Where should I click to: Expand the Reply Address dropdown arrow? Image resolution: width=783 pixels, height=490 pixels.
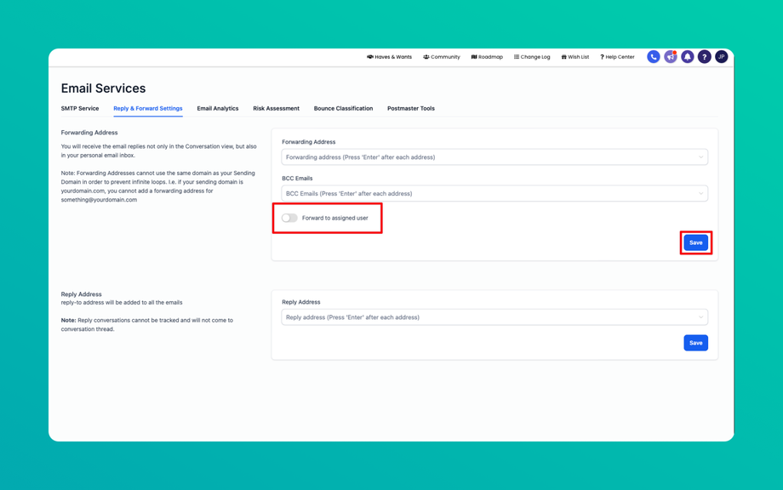pos(700,317)
